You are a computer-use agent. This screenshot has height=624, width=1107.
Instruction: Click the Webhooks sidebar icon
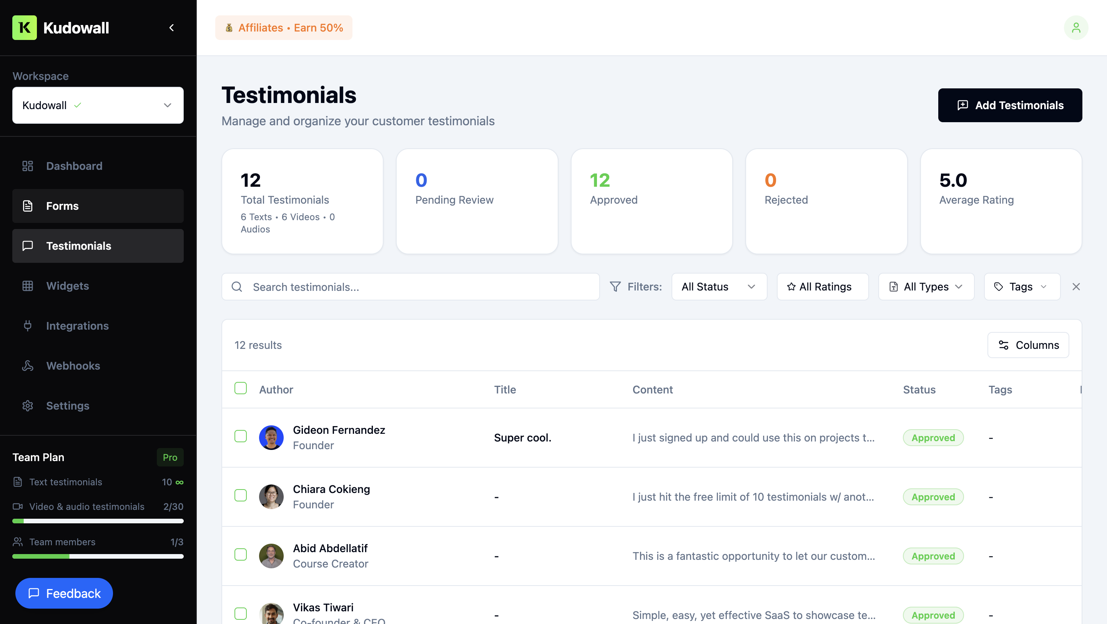(x=28, y=365)
